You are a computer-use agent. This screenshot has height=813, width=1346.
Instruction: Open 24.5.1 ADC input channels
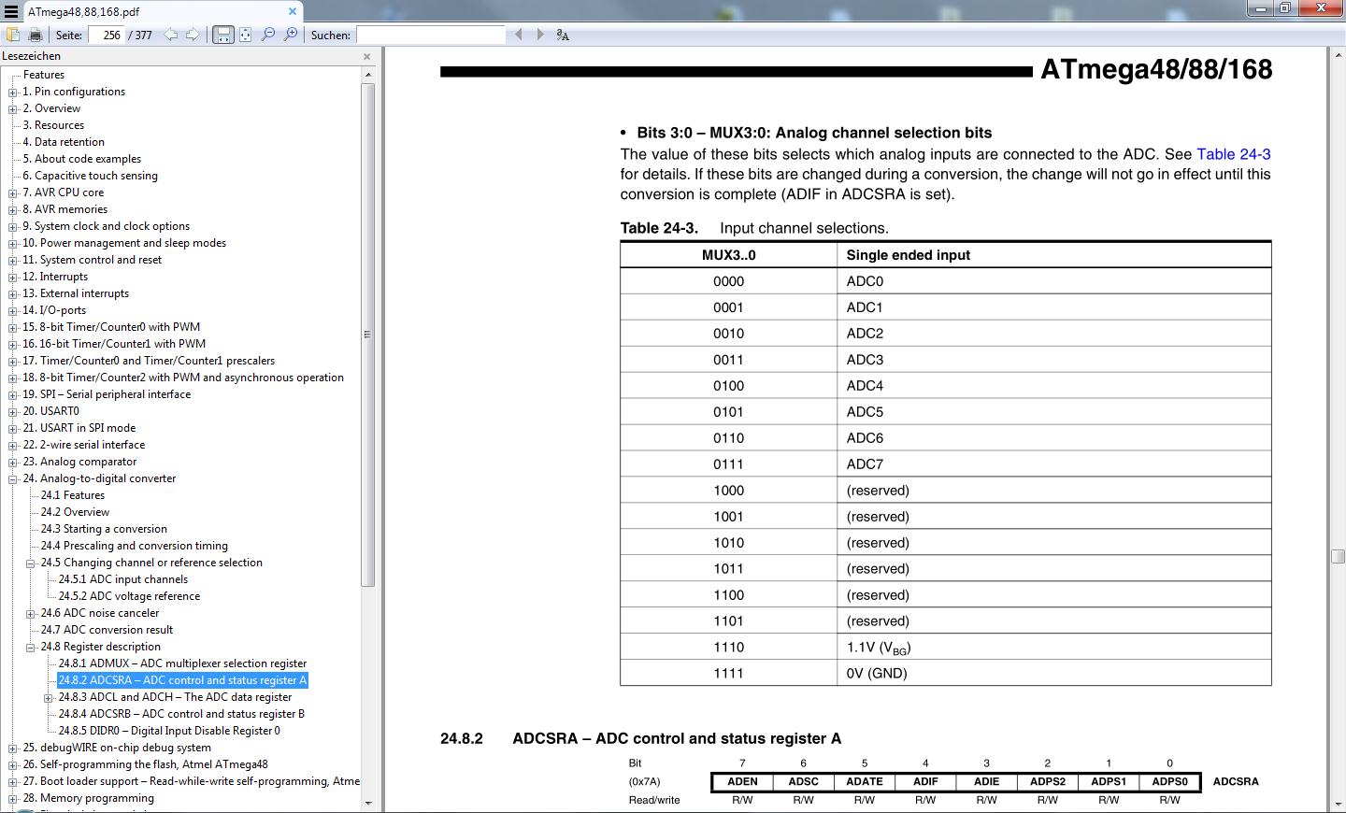pyautogui.click(x=123, y=579)
